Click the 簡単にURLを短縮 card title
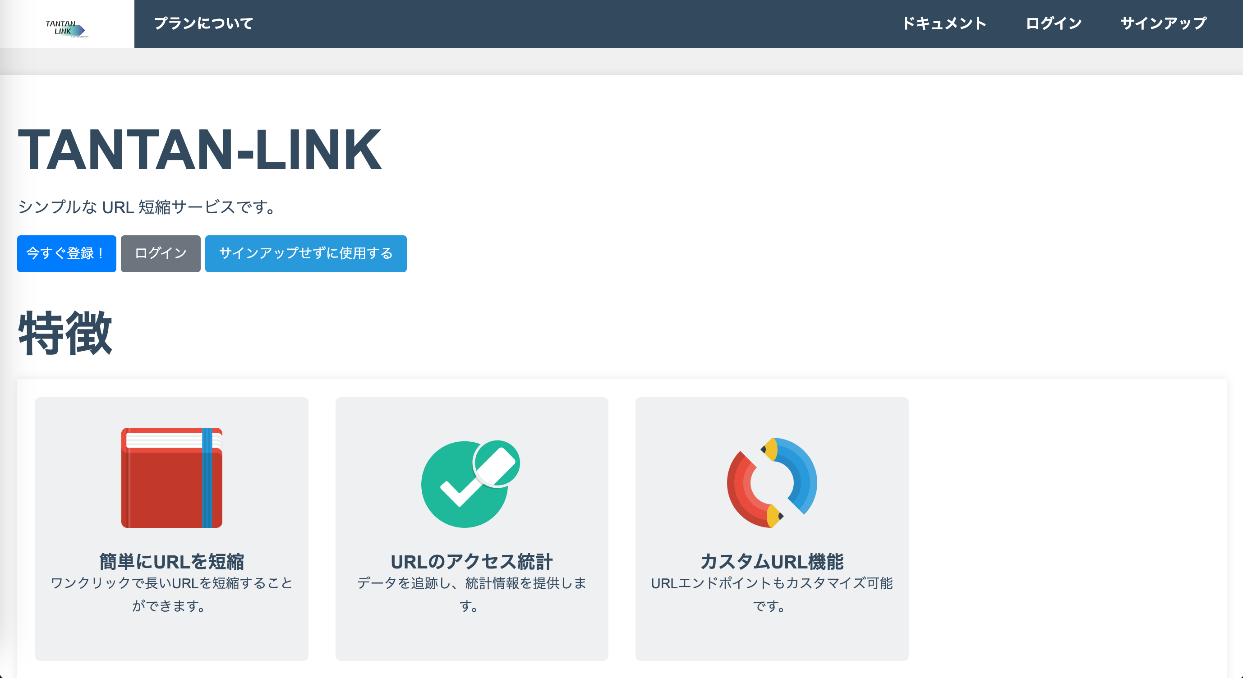 coord(172,561)
